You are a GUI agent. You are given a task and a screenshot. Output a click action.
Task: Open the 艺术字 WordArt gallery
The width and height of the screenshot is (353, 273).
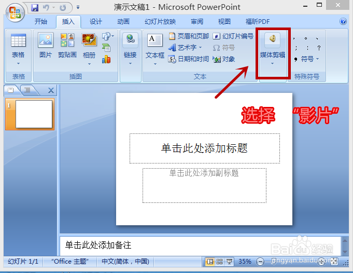pos(185,48)
